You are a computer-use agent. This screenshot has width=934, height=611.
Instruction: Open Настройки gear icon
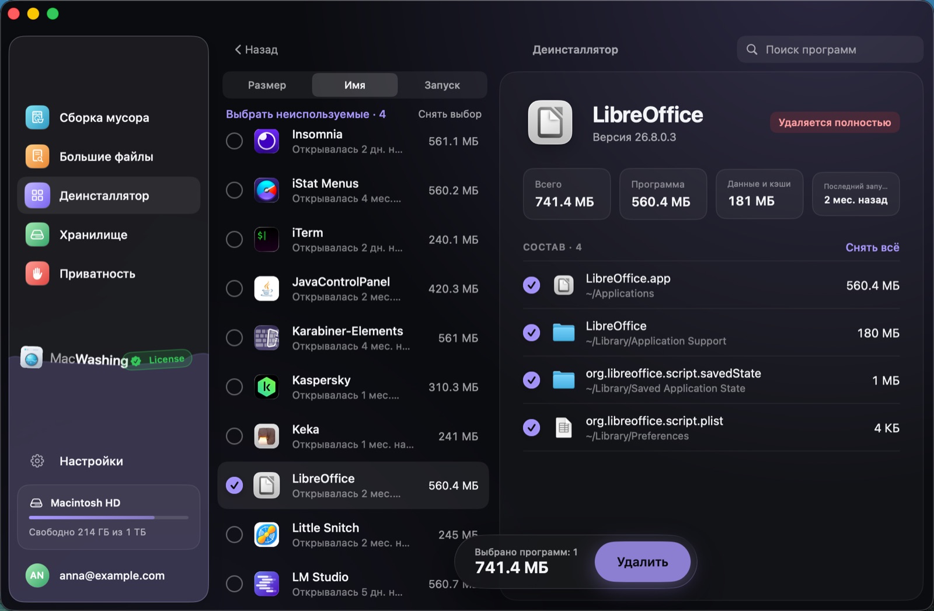pyautogui.click(x=37, y=461)
